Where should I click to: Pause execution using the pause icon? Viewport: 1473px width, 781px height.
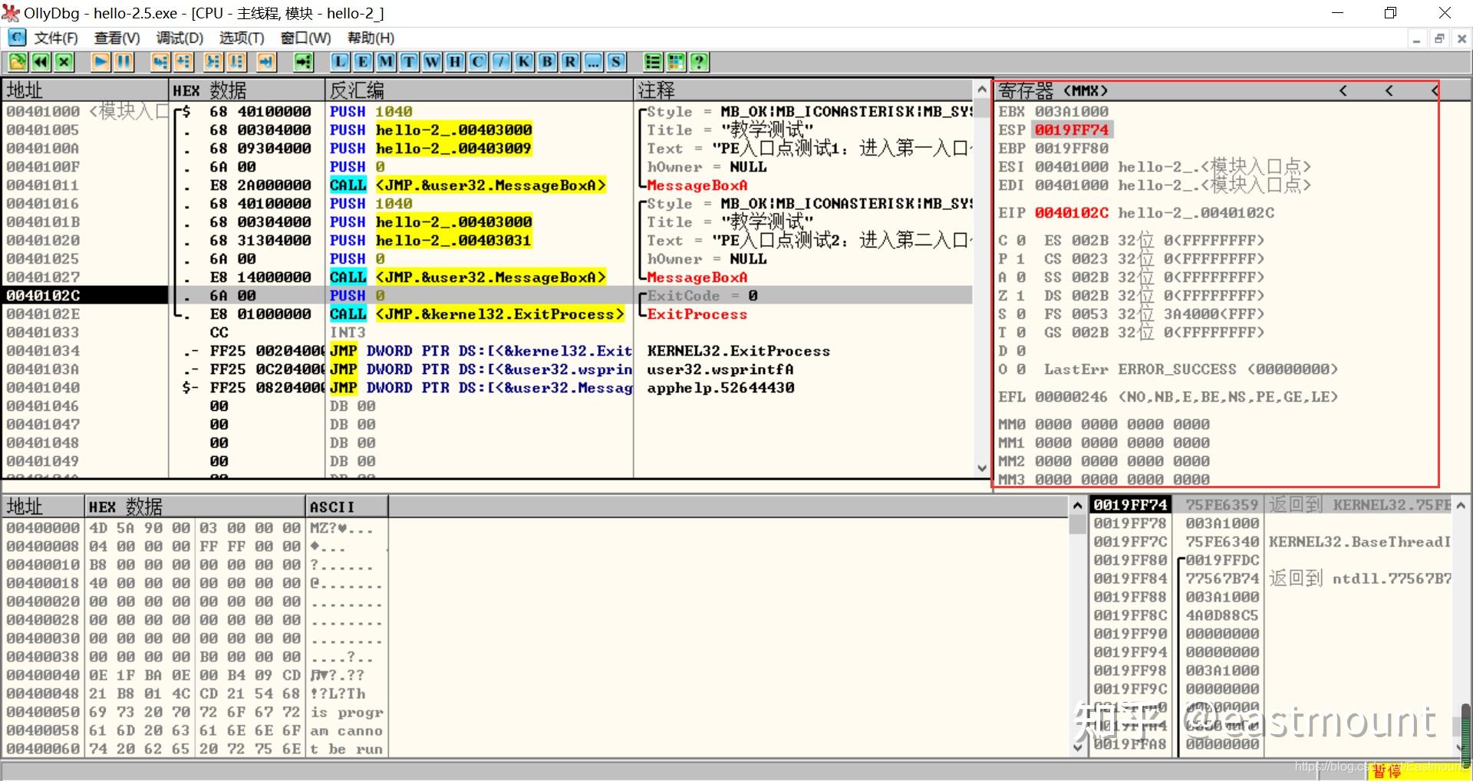[x=124, y=62]
